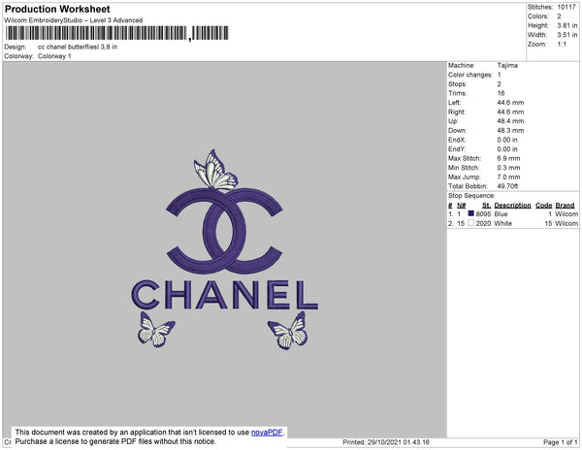Click thread number 8095 in stop sequence
The image size is (582, 450).
click(x=483, y=214)
